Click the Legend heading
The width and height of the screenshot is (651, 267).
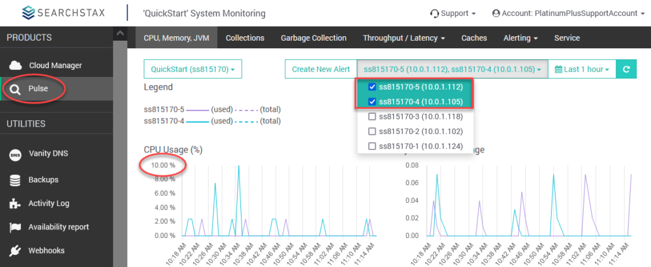pyautogui.click(x=158, y=88)
